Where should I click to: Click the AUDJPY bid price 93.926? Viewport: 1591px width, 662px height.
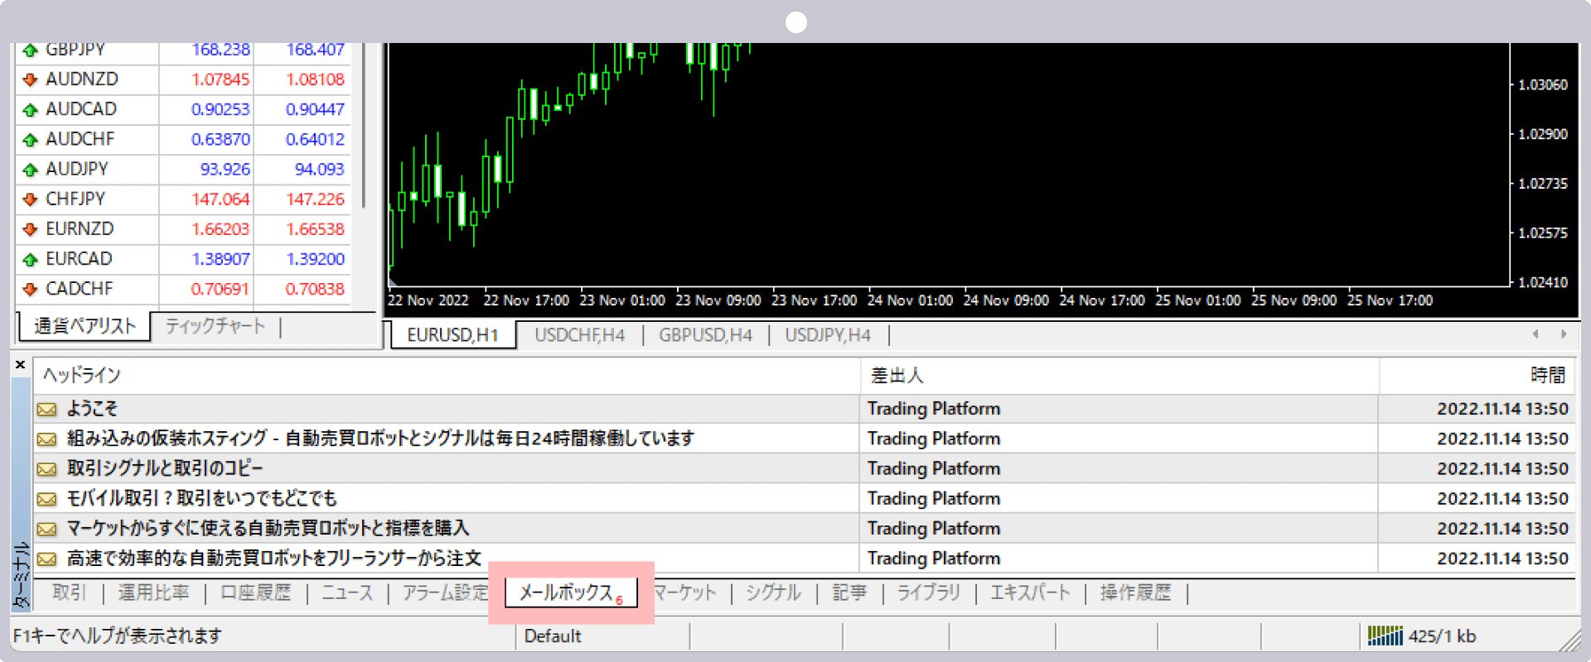pos(225,170)
